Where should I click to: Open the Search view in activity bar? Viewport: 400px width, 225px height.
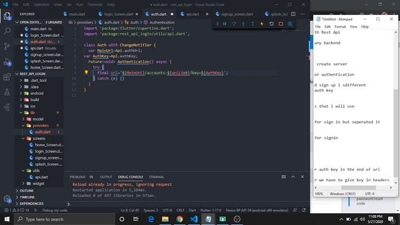tap(7, 31)
